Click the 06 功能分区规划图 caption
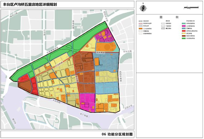Screen dimensions: 204x139 pyautogui.click(x=117, y=134)
